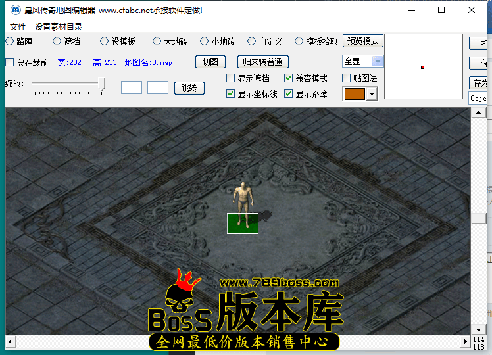Click the horizontal scrollbar right arrow
492x355 pixels.
click(x=466, y=341)
